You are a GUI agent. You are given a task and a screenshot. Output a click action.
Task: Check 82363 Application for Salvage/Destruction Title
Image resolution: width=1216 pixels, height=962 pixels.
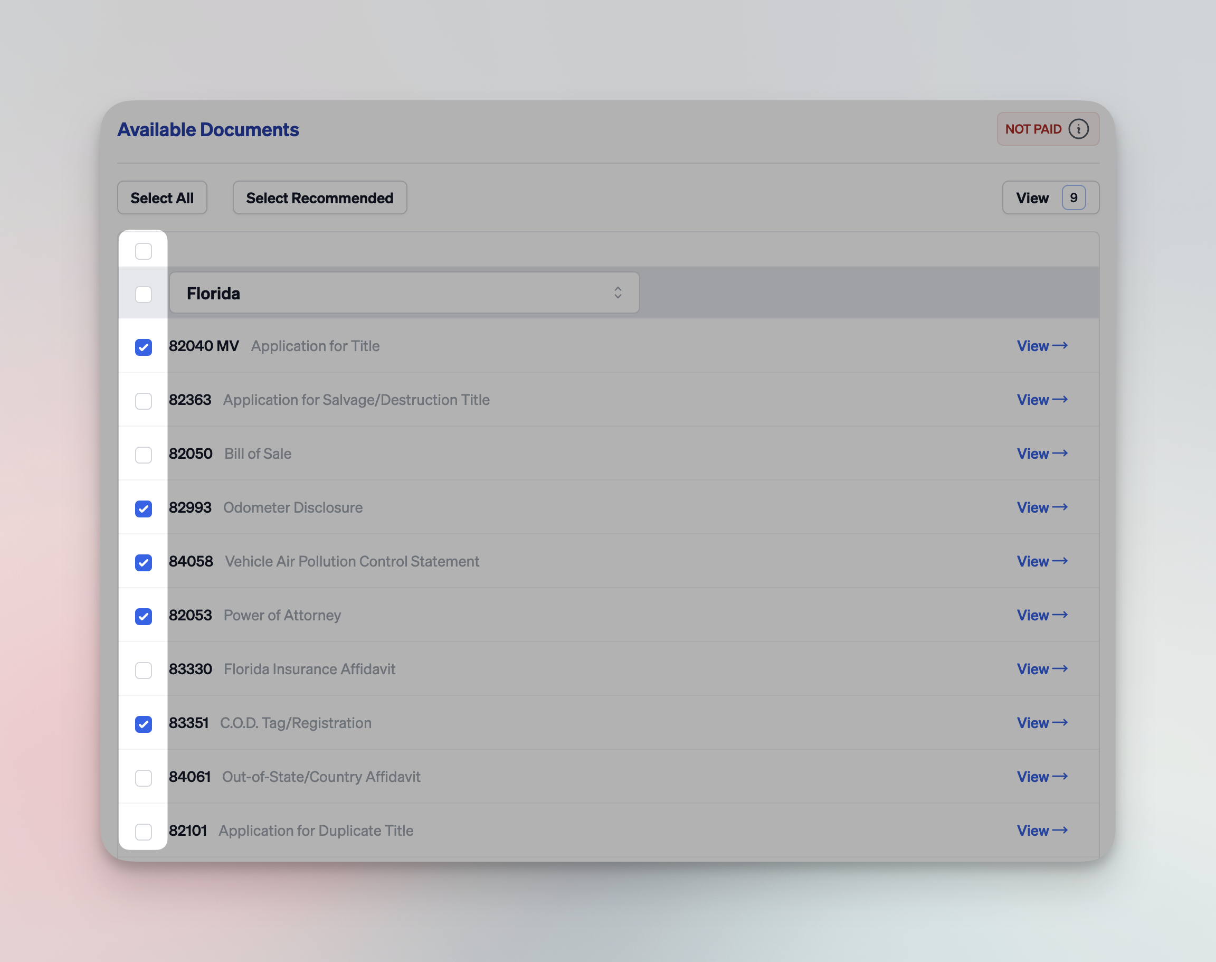coord(144,401)
